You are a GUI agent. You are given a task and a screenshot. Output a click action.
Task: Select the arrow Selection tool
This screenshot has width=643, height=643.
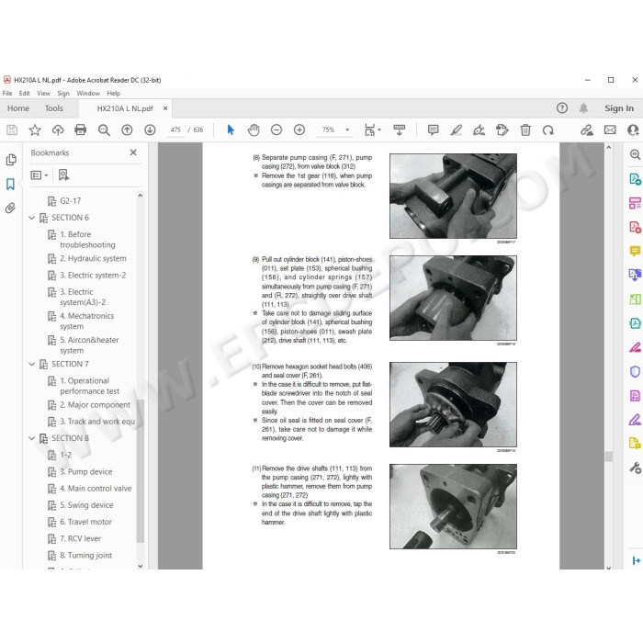coord(231,130)
